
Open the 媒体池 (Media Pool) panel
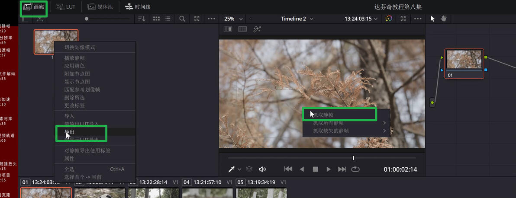click(x=100, y=7)
